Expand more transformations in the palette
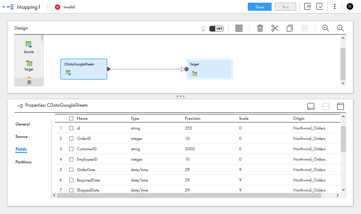Viewport: 361px width, 214px height. coord(29,82)
